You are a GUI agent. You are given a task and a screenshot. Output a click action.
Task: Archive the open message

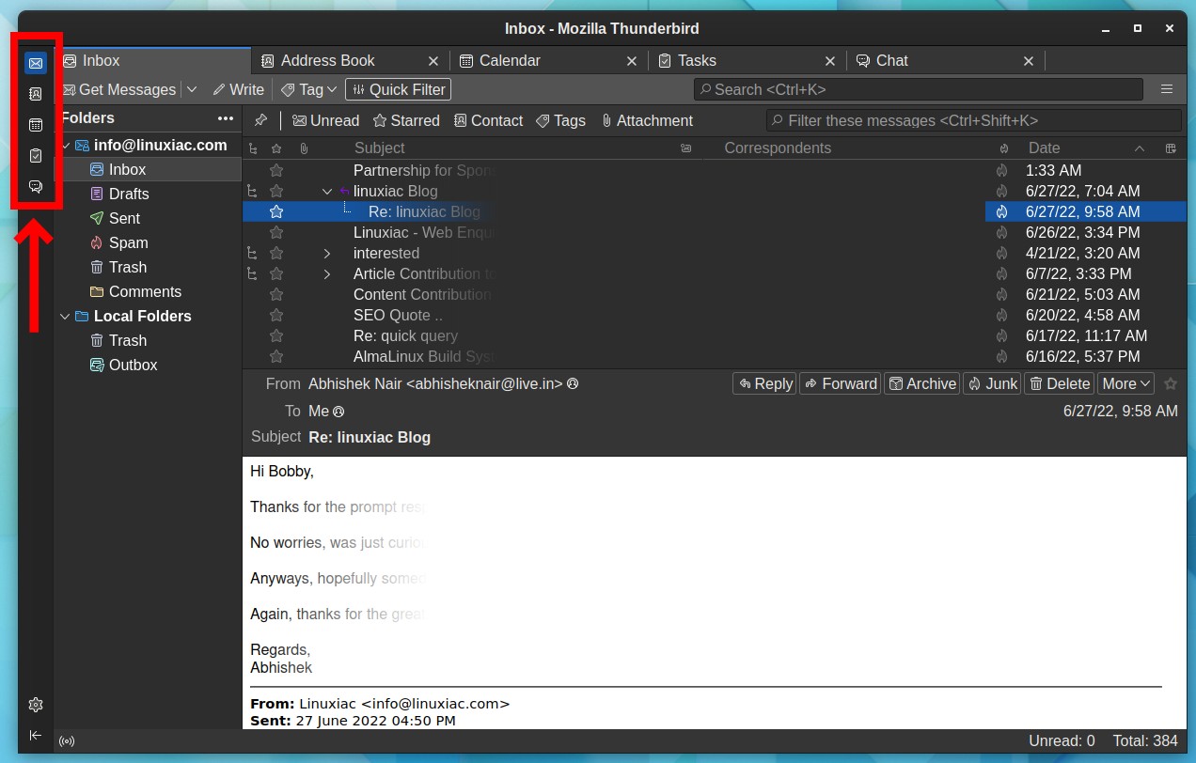pos(922,383)
